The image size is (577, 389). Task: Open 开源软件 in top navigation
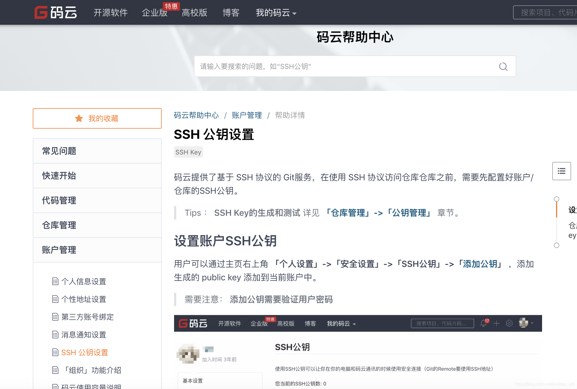coord(110,13)
